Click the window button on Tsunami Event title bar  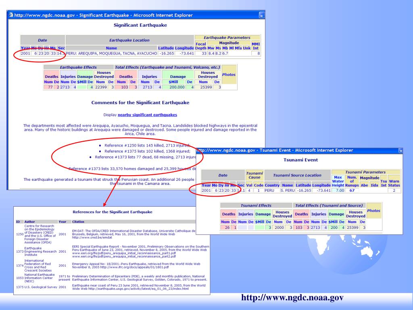[400, 151]
